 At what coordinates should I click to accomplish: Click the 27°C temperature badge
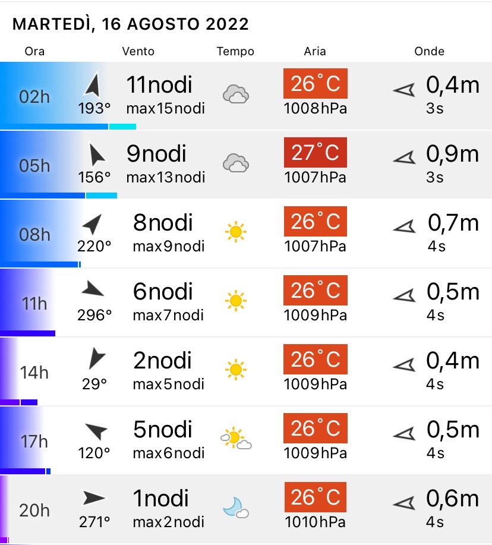[315, 152]
